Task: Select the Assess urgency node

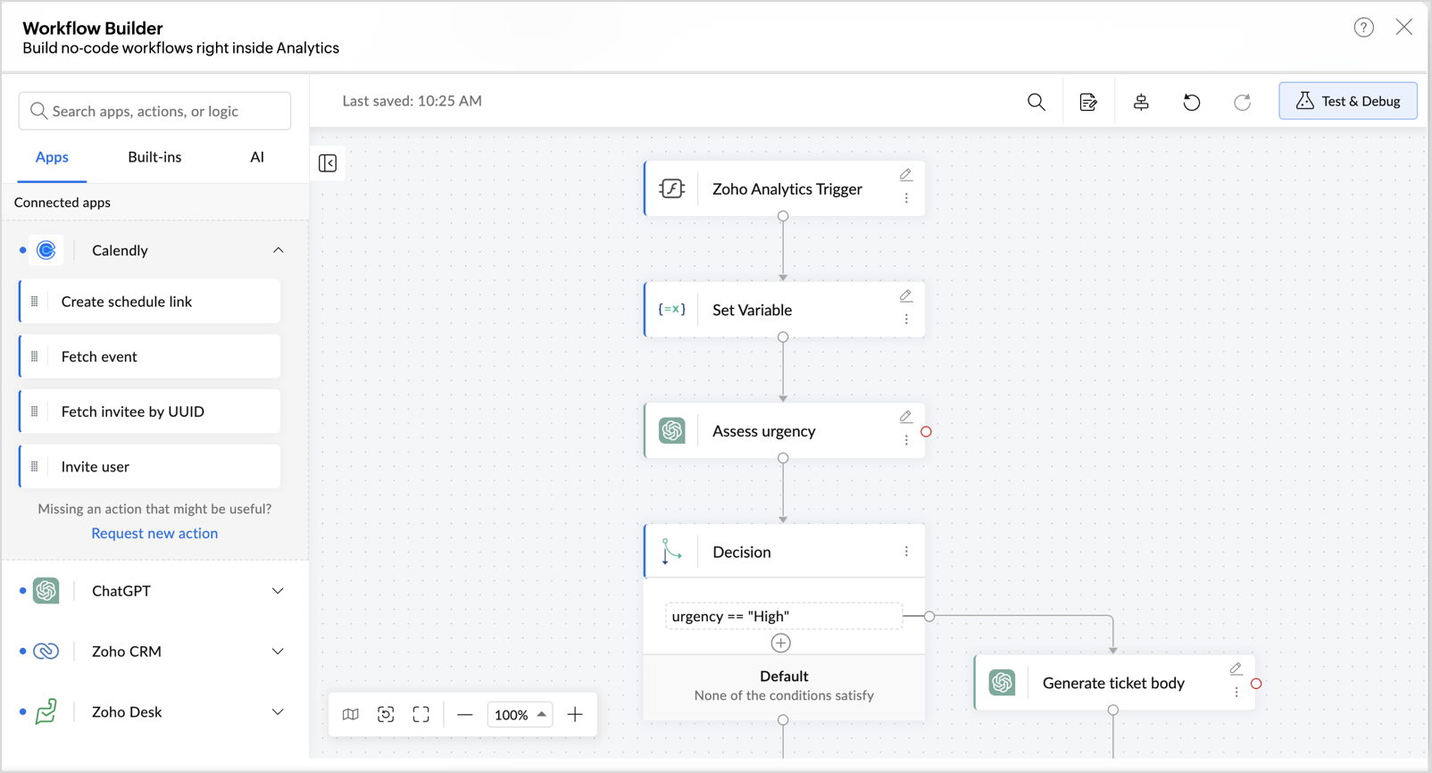Action: click(x=784, y=431)
